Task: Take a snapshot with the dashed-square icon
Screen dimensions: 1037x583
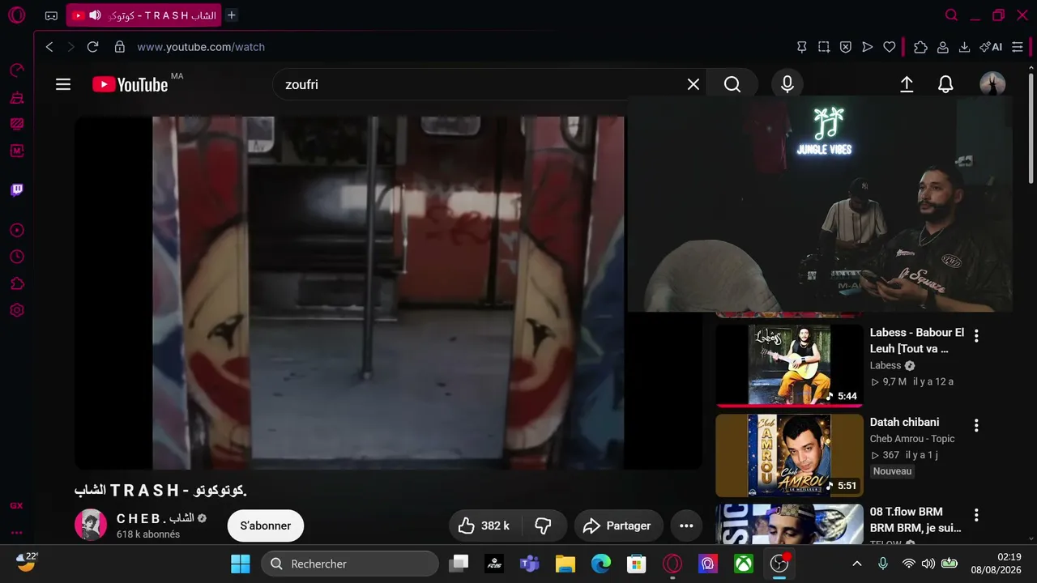Action: coord(824,47)
